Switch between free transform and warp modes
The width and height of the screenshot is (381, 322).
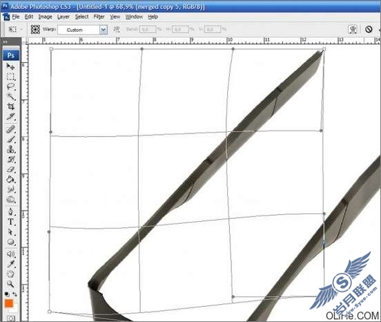tap(353, 30)
